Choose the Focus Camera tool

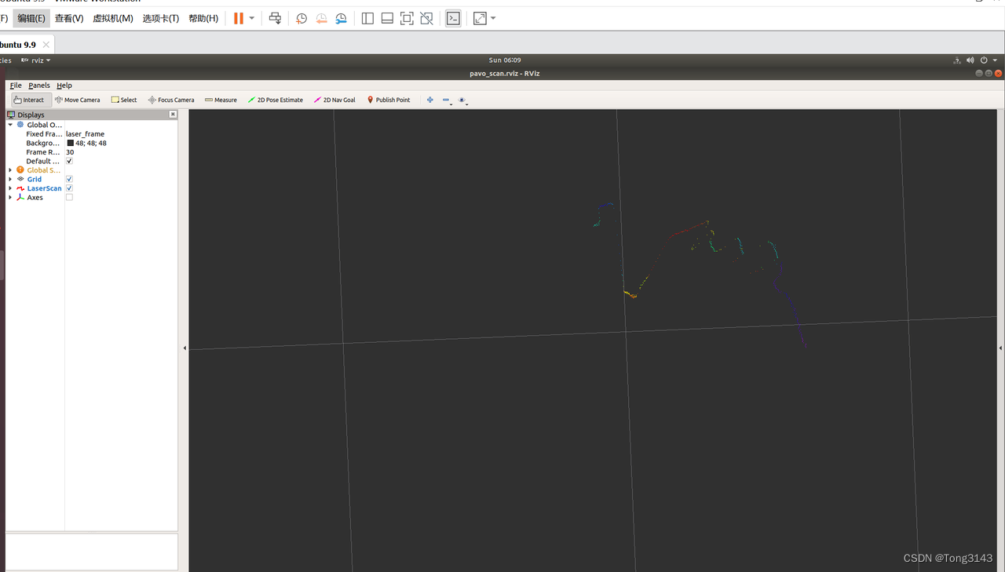tap(170, 100)
